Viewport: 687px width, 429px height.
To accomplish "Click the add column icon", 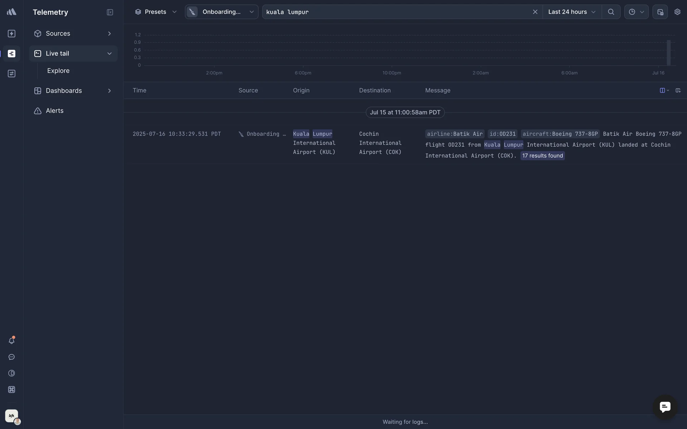I will pos(678,90).
